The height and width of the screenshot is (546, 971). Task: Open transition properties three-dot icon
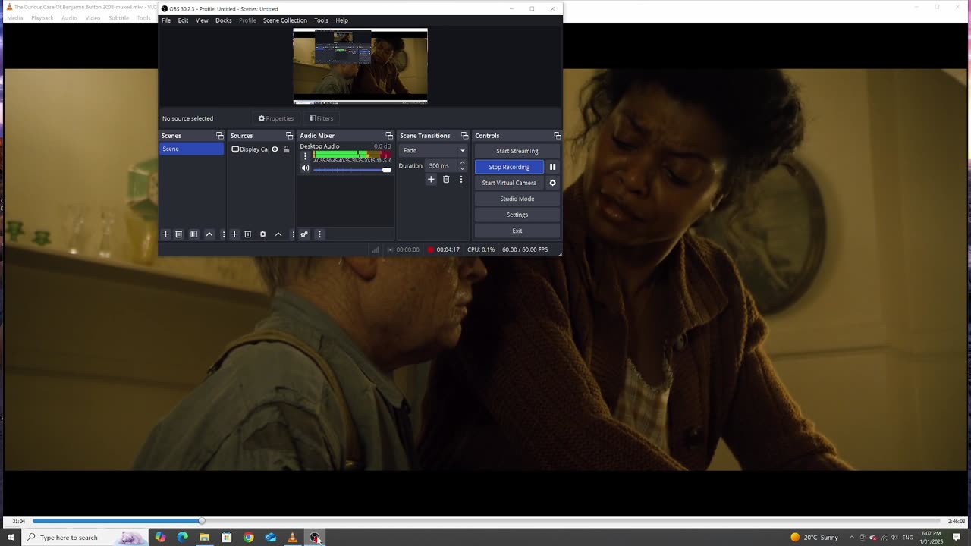point(460,180)
